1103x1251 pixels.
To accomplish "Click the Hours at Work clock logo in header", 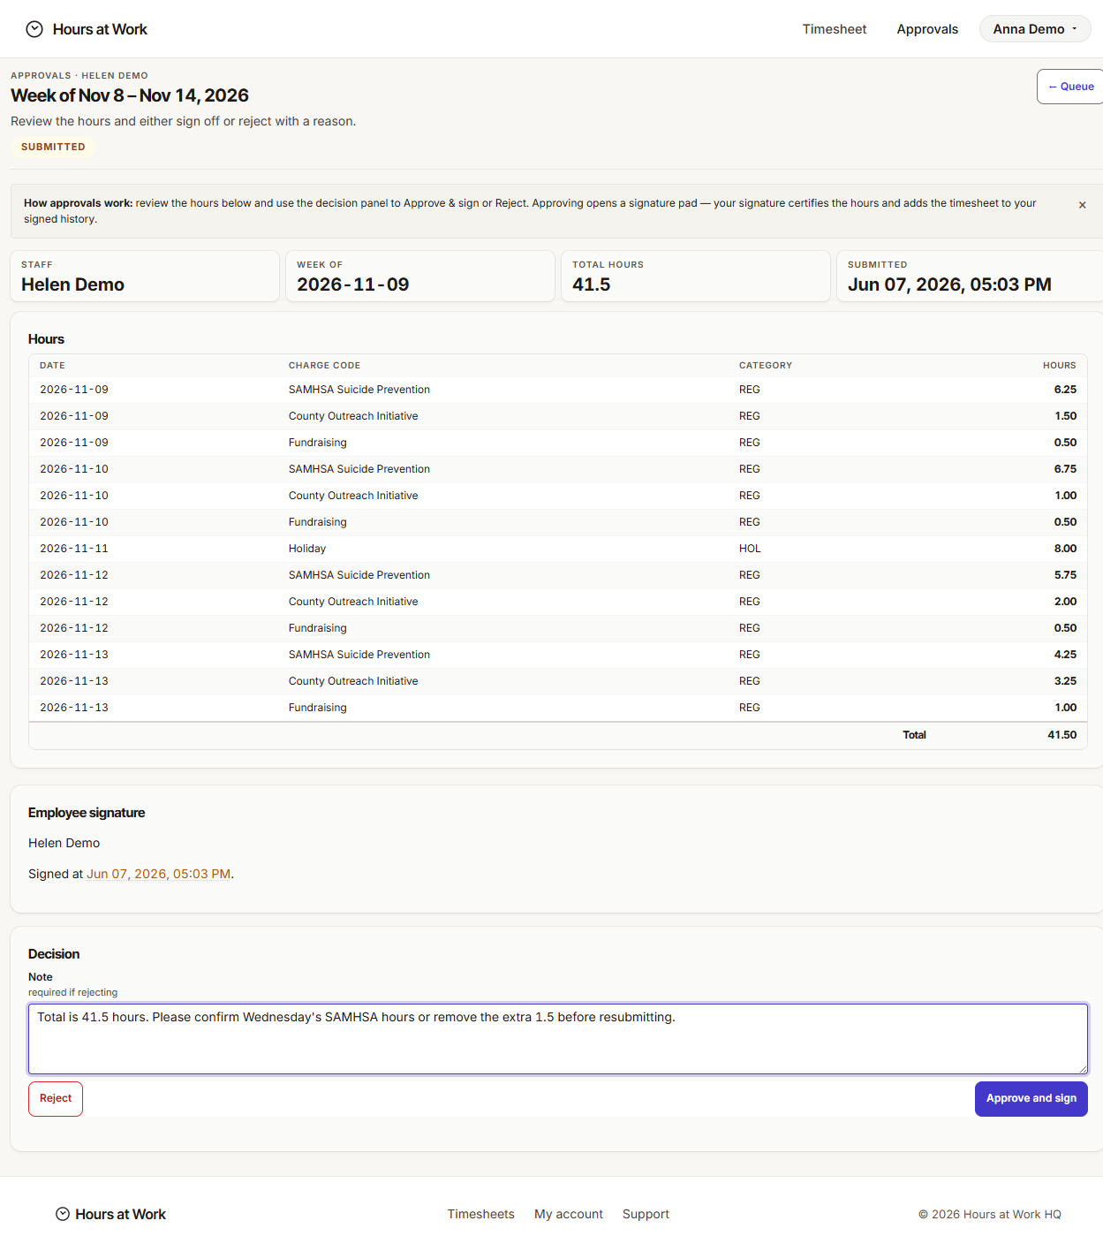I will tap(34, 29).
